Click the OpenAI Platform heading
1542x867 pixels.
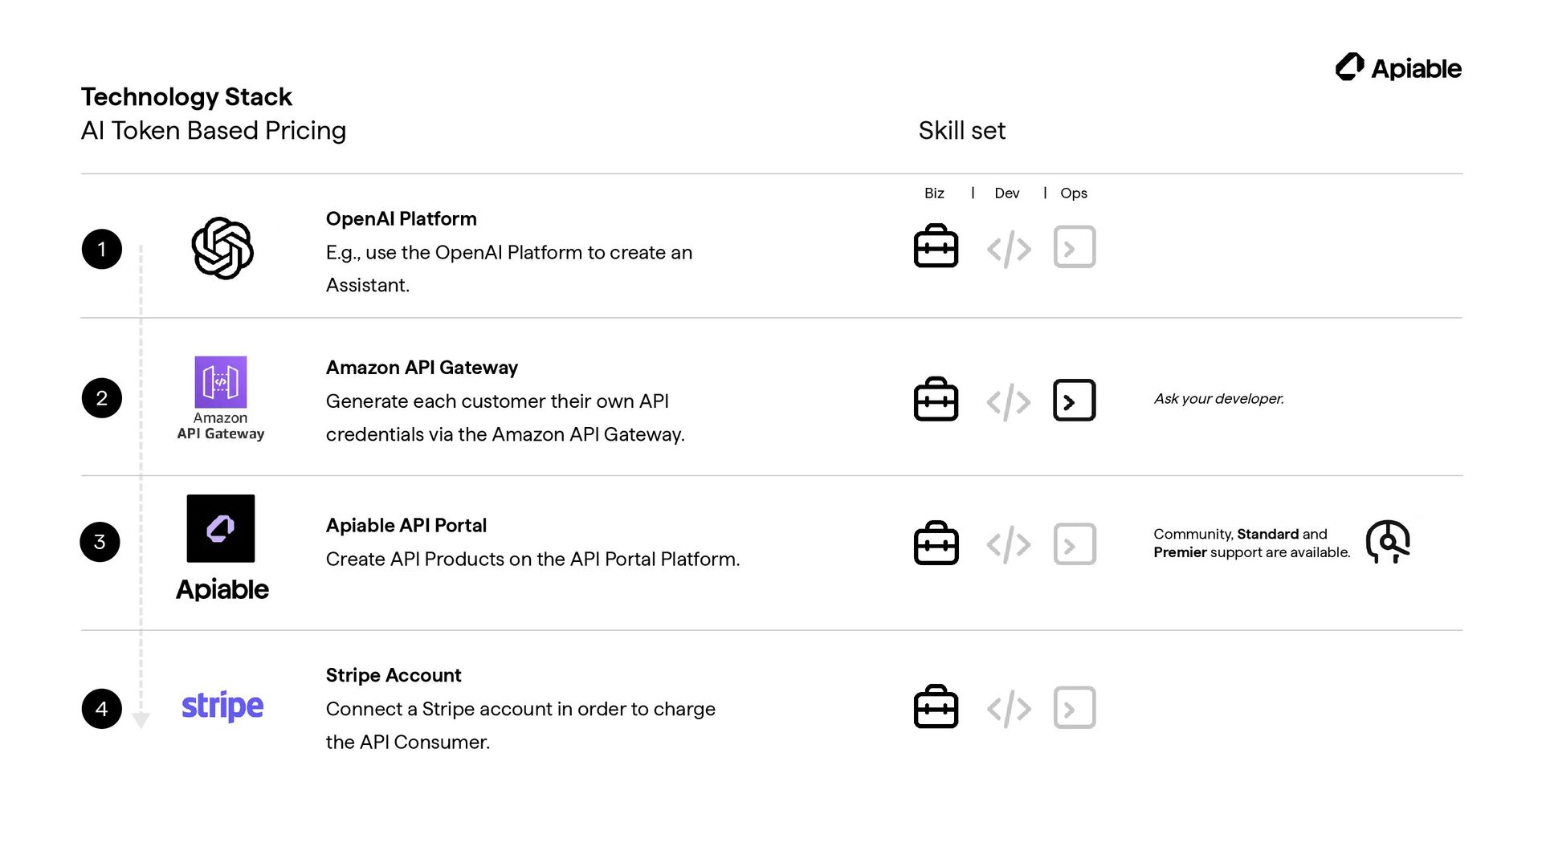click(401, 219)
